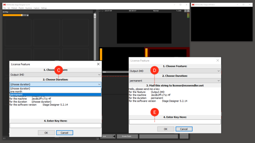Viewport: 255px width, 143px height.
Task: Click the IO Map panel header
Action: coord(48,12)
